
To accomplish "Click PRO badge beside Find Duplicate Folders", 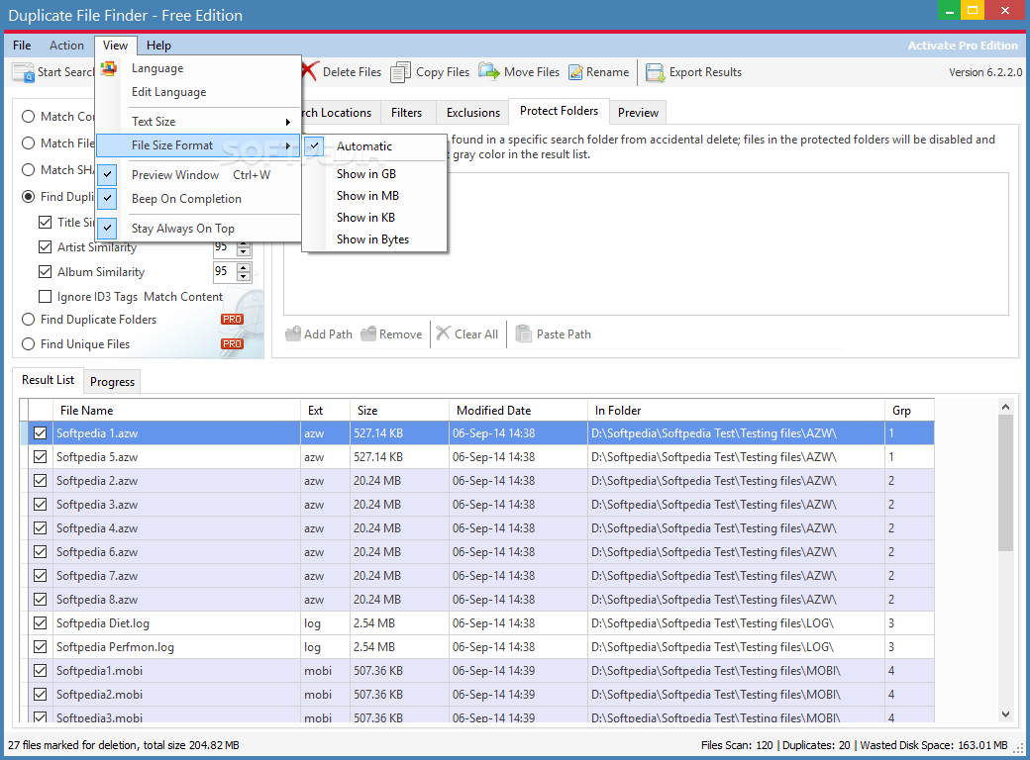I will click(x=232, y=319).
